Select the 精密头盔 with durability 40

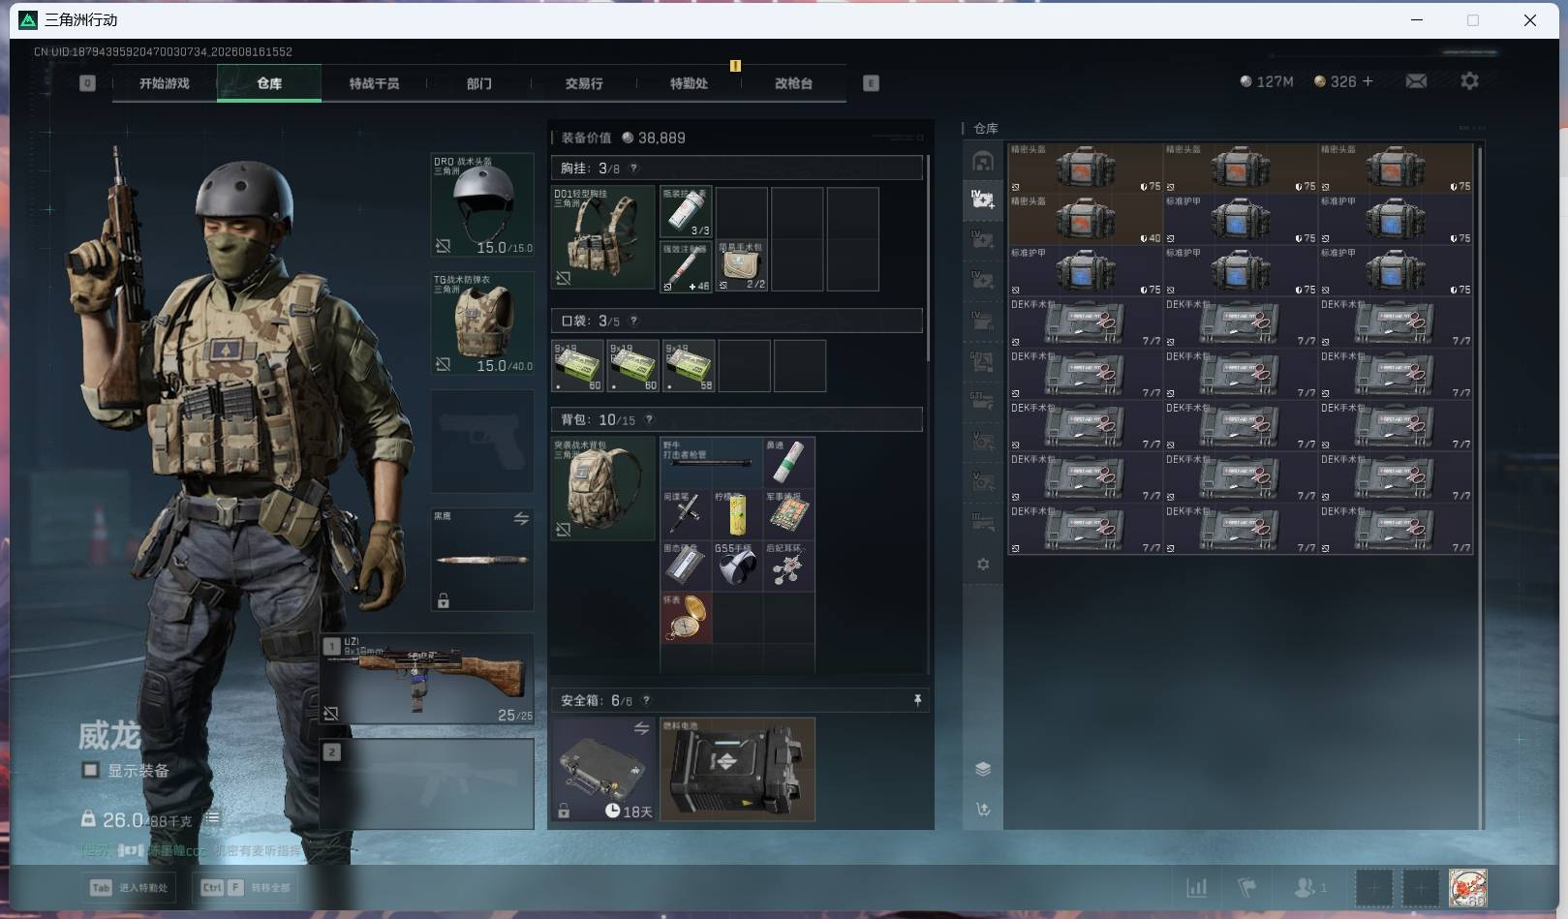coord(1085,219)
